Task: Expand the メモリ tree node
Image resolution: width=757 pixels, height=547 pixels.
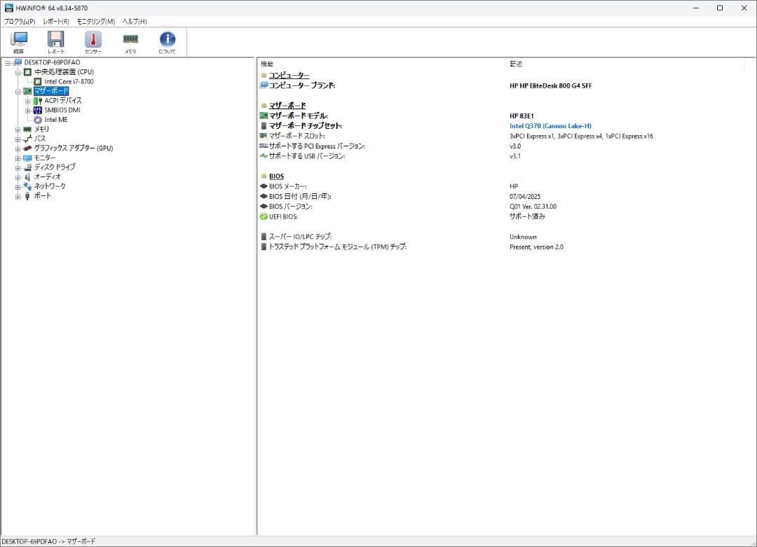Action: 16,130
